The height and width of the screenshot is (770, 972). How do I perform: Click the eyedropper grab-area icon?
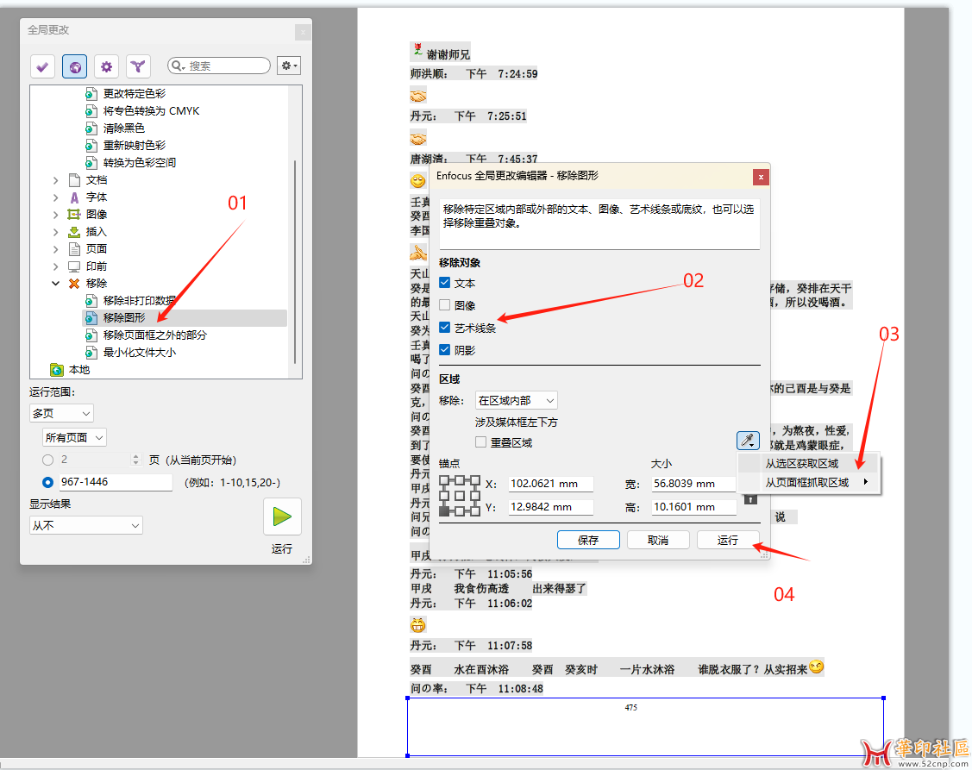tap(747, 441)
